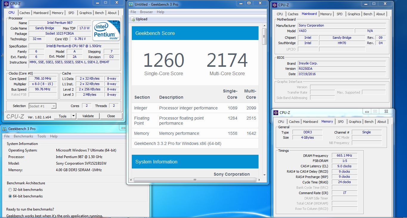The width and height of the screenshot is (407, 218).
Task: Select 32-bit benchmarks radio button
Action: (10, 190)
